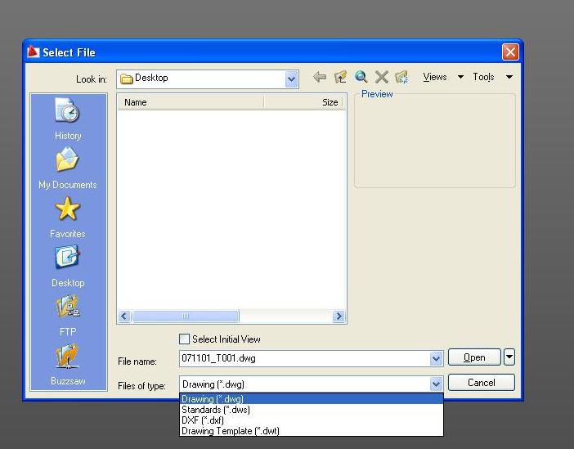Expand the Look in folder dropdown
Viewport: 574px width, 449px height.
[x=291, y=79]
